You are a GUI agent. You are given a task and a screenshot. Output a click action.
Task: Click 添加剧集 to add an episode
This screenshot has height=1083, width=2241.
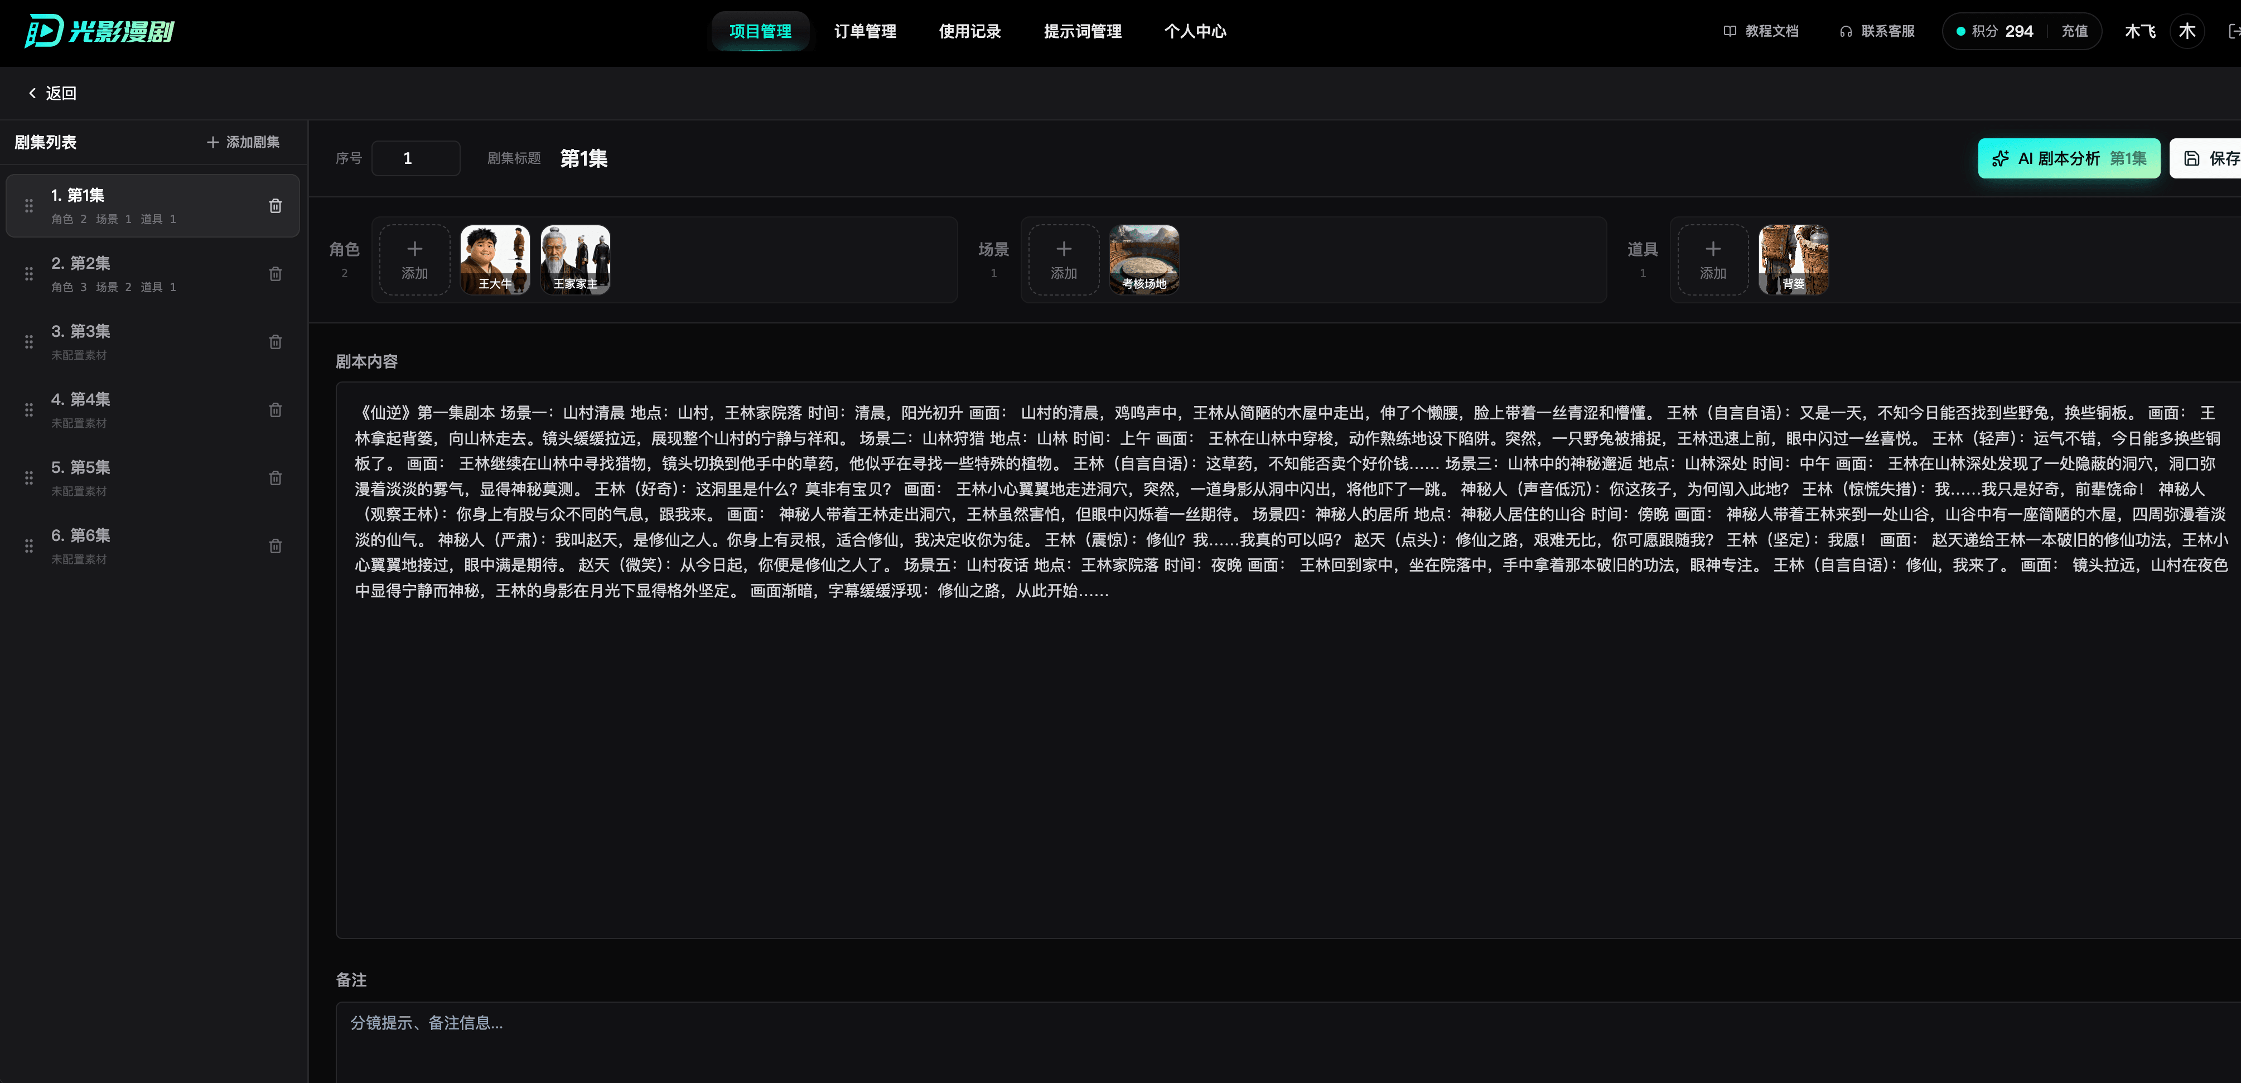243,142
